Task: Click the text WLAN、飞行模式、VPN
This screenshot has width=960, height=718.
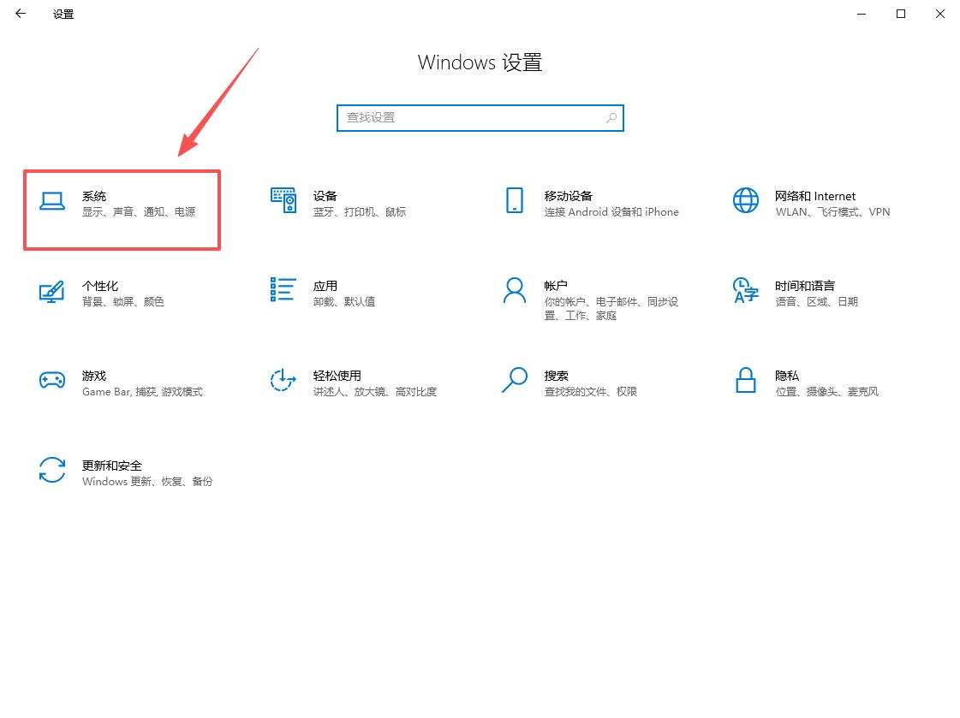Action: (832, 212)
